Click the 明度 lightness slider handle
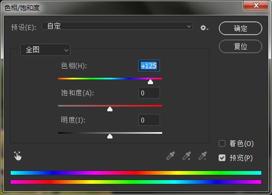Image resolution: width=272 pixels, height=195 pixels. point(110,136)
